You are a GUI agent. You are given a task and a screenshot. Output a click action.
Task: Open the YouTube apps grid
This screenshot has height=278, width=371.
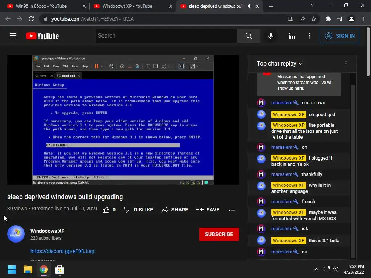point(292,36)
